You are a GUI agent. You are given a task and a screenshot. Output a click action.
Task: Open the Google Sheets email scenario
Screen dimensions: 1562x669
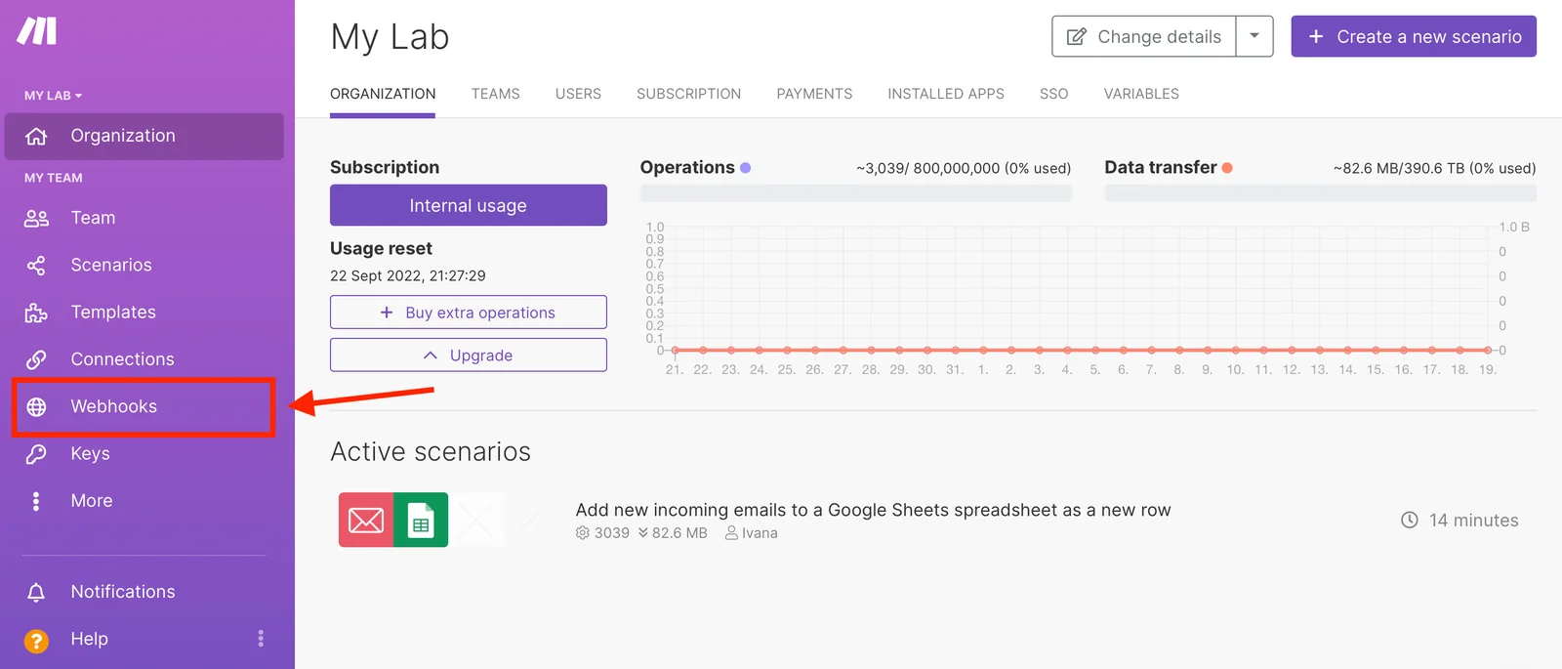(x=873, y=510)
